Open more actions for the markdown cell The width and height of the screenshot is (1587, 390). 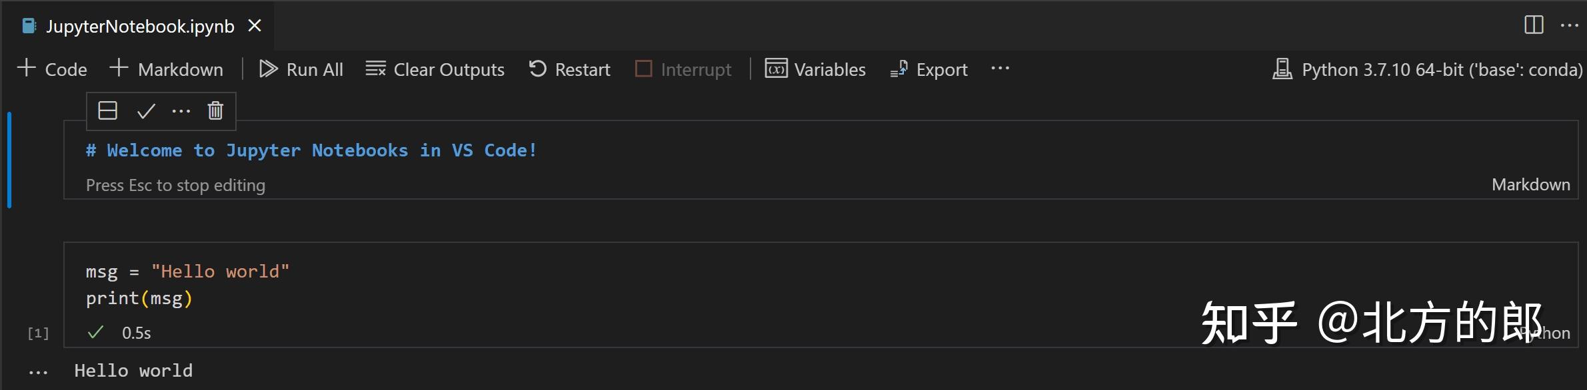coord(181,110)
